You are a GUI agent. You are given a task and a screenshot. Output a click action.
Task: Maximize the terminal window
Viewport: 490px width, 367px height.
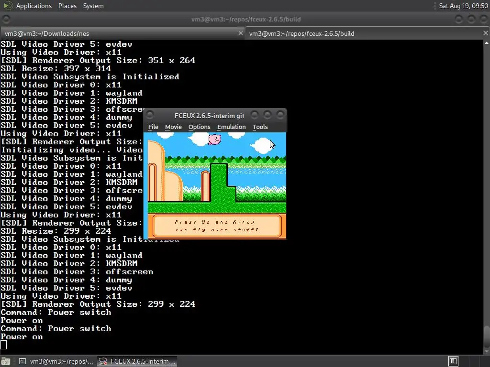(x=471, y=19)
